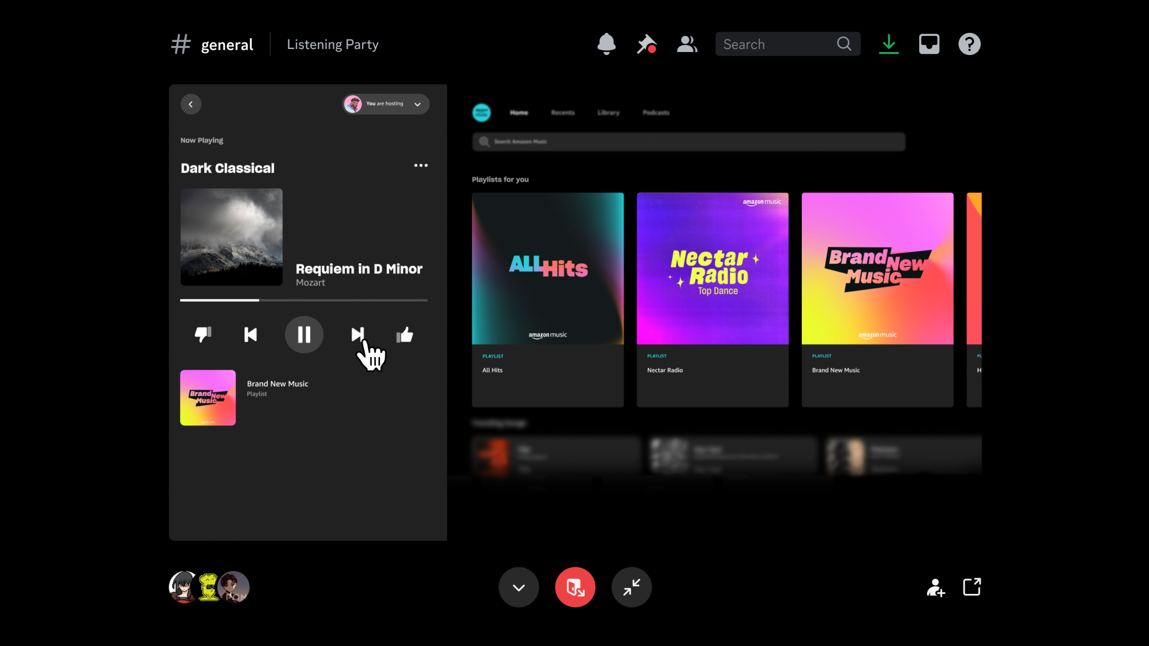Click the search magnifier icon
Viewport: 1149px width, 646px height.
pyautogui.click(x=844, y=44)
